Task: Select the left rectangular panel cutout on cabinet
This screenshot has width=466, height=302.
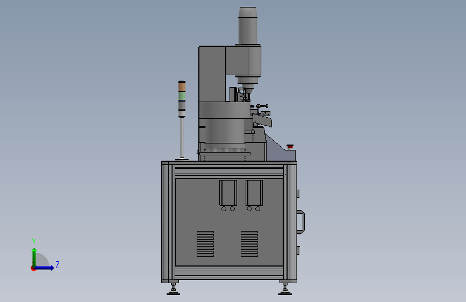Action: (x=228, y=192)
